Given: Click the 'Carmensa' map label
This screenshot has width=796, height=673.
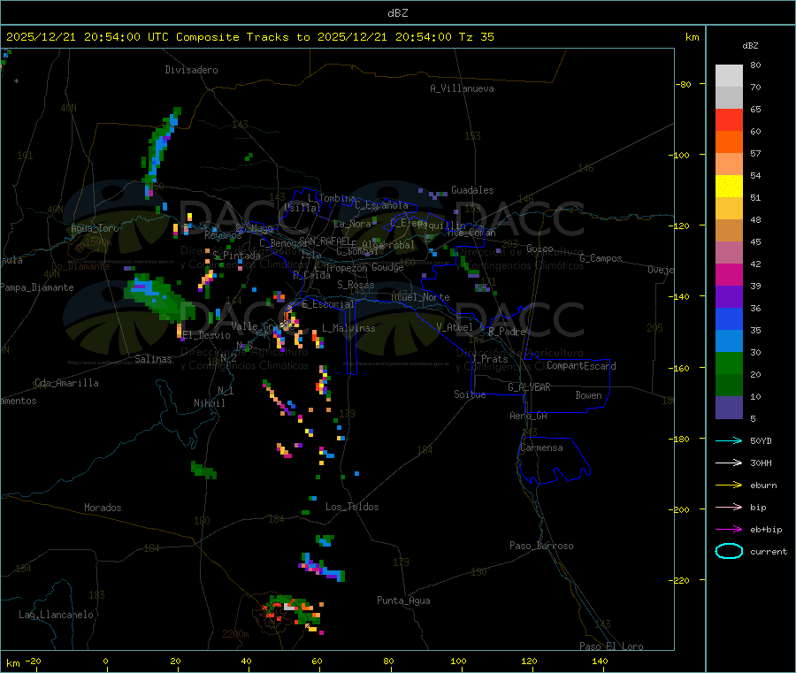Looking at the screenshot, I should coord(541,447).
